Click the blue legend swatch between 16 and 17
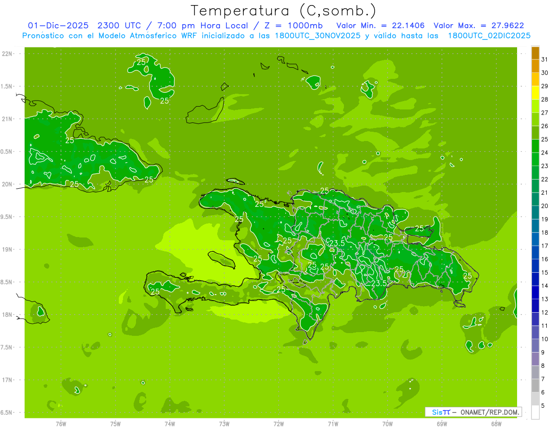Screen dimensions: 557x430 [x=535, y=253]
